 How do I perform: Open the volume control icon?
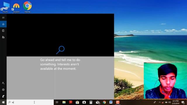click(169, 102)
